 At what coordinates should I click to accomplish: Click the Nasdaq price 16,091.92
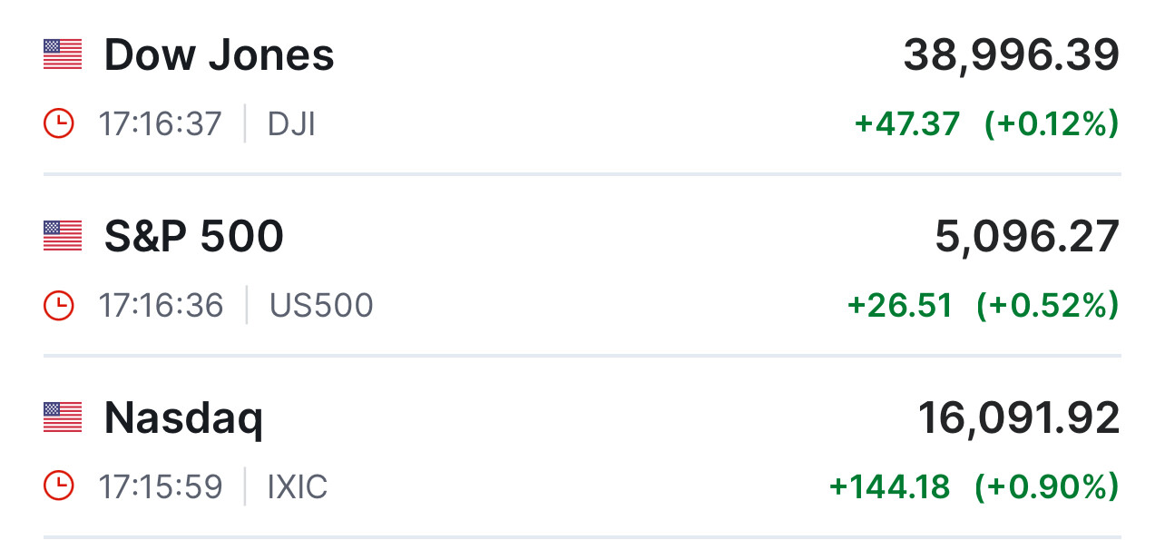[1018, 419]
